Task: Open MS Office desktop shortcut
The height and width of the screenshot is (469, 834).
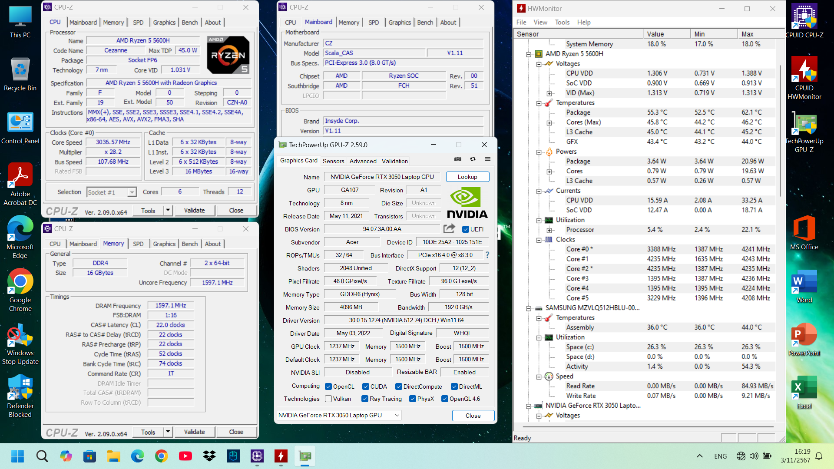Action: [x=804, y=233]
